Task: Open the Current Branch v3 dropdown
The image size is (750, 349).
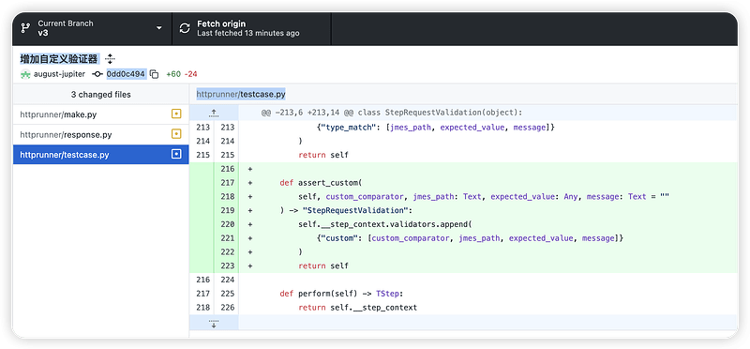Action: 92,28
